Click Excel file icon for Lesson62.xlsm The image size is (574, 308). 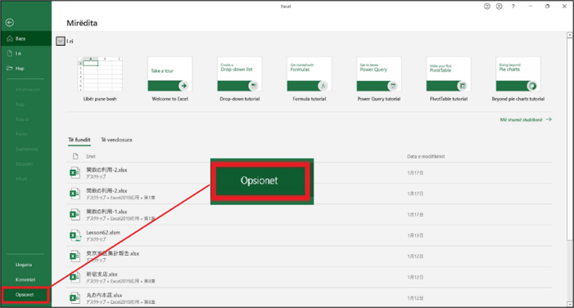(x=75, y=235)
